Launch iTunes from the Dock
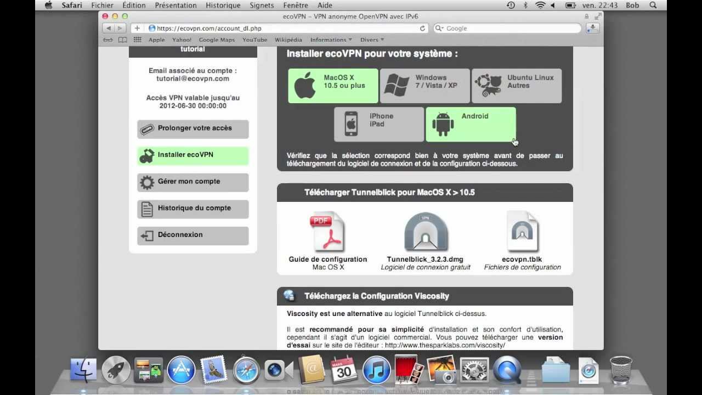 (376, 370)
